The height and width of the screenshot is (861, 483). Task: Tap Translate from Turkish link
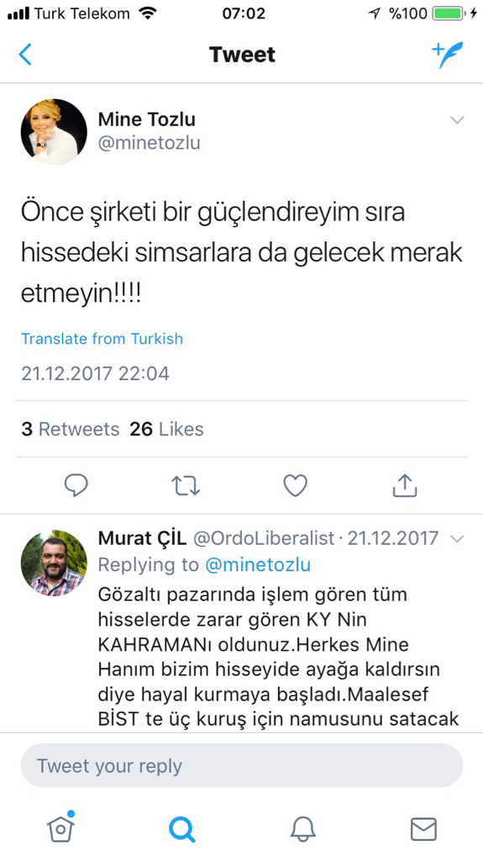point(102,338)
